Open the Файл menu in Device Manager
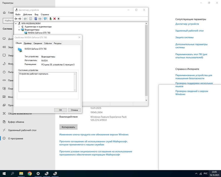The image size is (221, 177). 18,14
